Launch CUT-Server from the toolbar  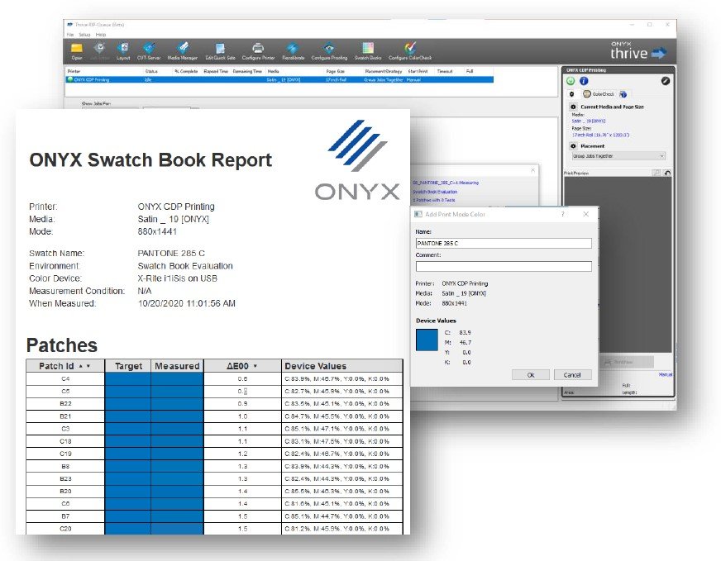tap(149, 50)
